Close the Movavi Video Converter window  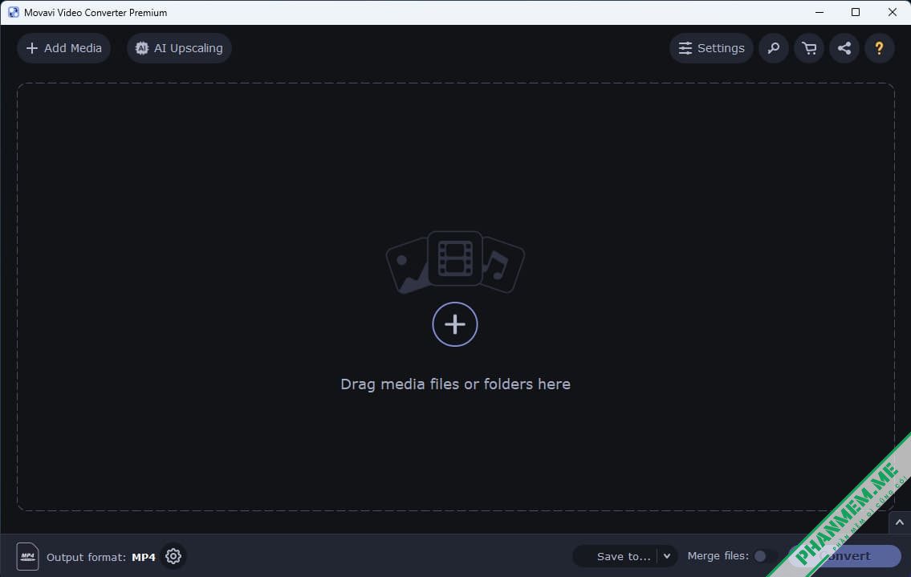click(x=893, y=12)
